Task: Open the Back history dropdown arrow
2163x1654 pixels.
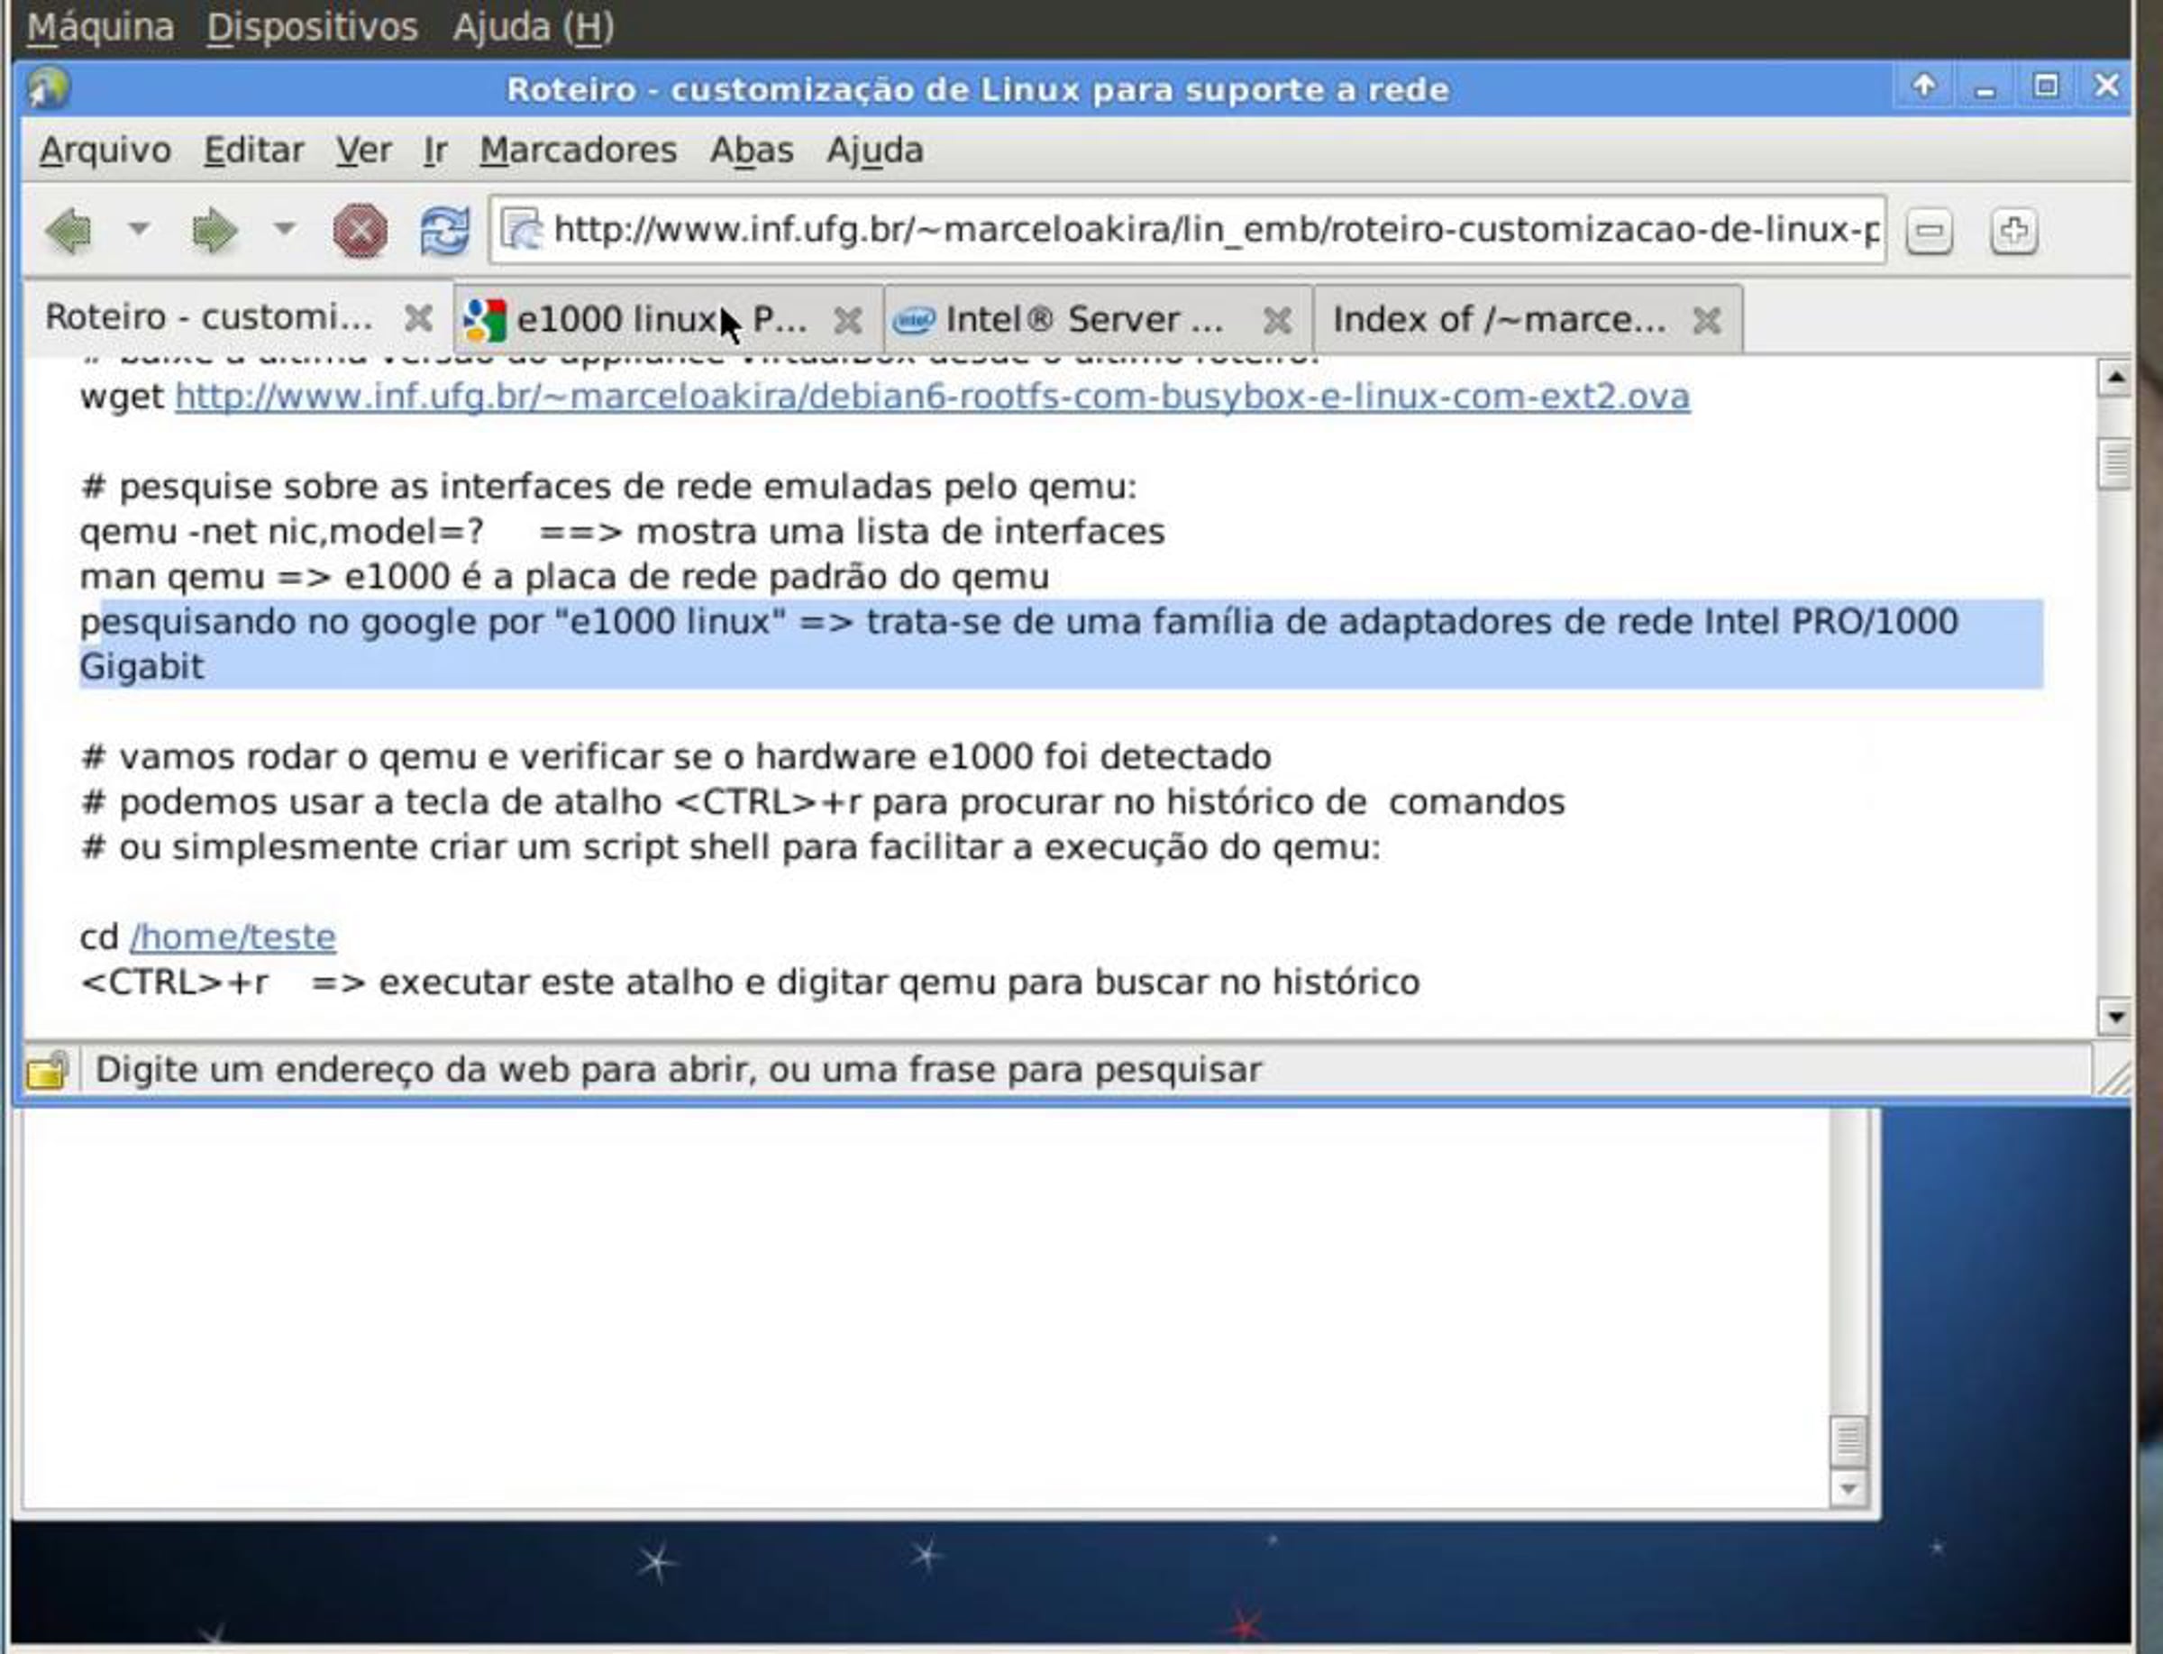Action: pos(139,229)
